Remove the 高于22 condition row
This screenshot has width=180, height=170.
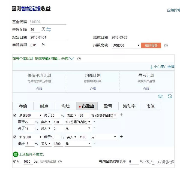tap(94, 121)
